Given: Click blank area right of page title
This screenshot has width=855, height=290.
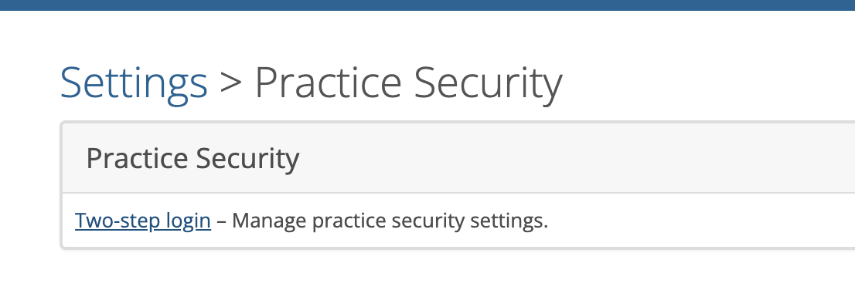Looking at the screenshot, I should click(x=709, y=83).
